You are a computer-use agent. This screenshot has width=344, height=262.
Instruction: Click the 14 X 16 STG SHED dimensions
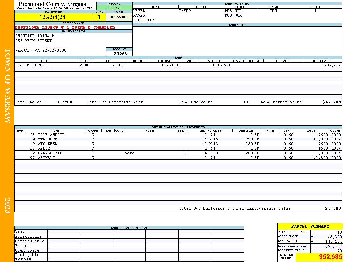coord(210,140)
